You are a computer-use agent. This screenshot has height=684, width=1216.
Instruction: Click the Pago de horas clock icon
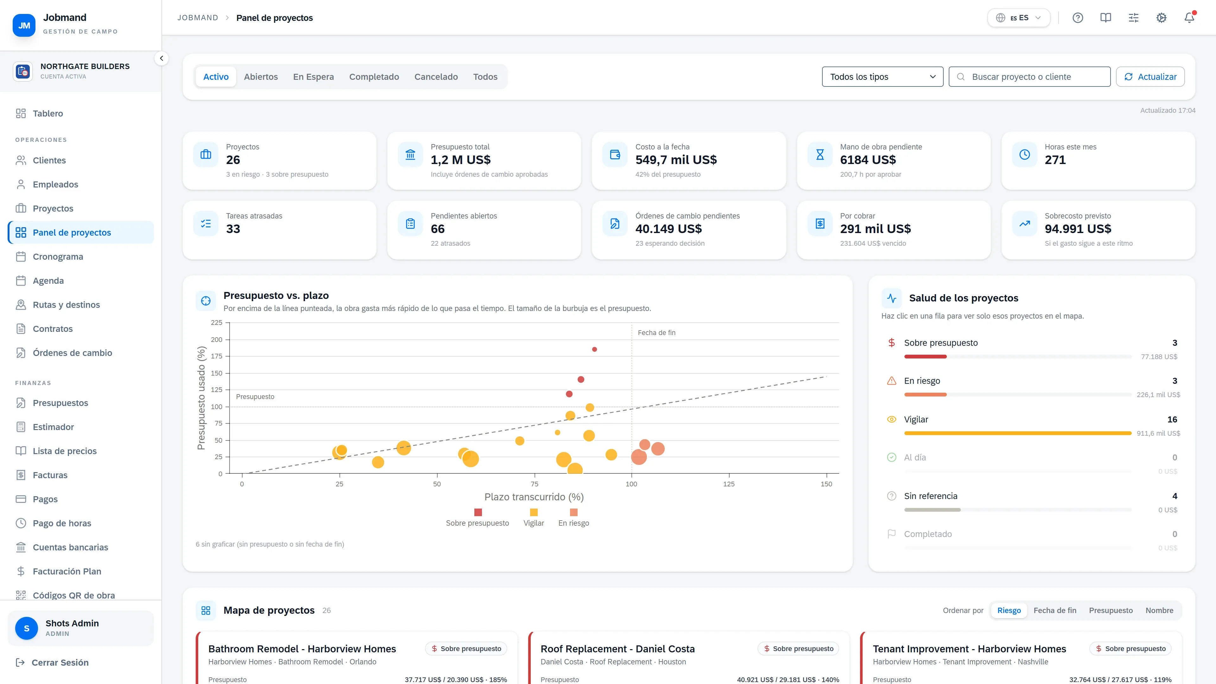coord(21,523)
